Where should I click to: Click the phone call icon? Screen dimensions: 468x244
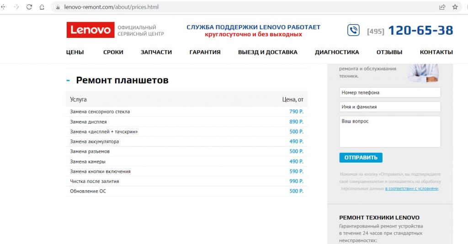353,30
